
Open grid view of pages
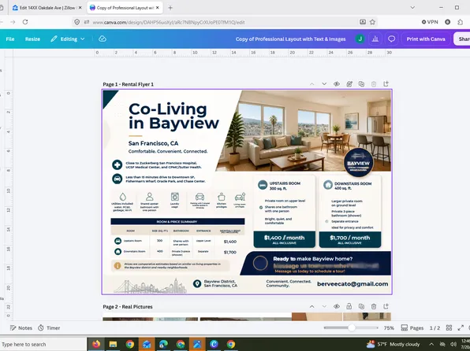tap(449, 328)
